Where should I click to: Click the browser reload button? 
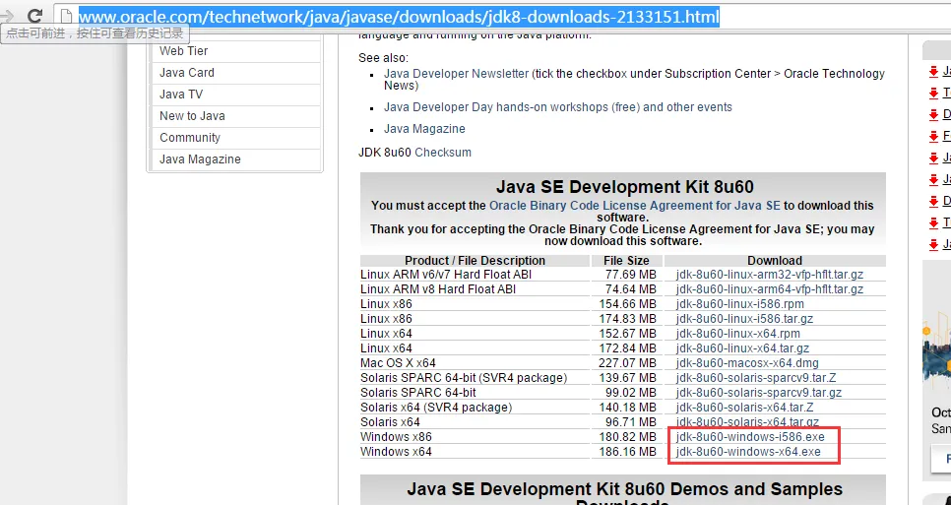pos(34,17)
